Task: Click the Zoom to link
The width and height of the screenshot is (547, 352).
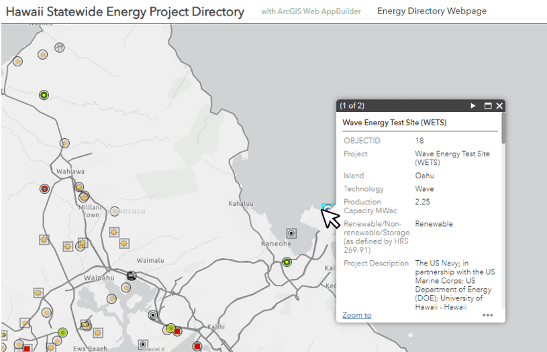Action: 356,315
